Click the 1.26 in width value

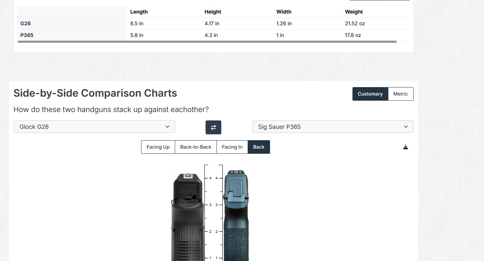(x=284, y=23)
